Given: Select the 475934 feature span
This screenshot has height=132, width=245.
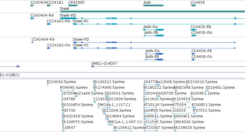Looking at the screenshot, I should [x=181, y=108].
